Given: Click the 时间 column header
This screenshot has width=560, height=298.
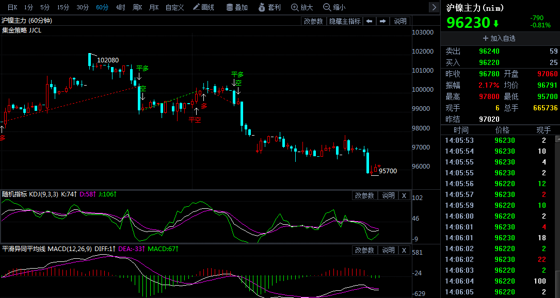Looking at the screenshot, I should pyautogui.click(x=461, y=130).
